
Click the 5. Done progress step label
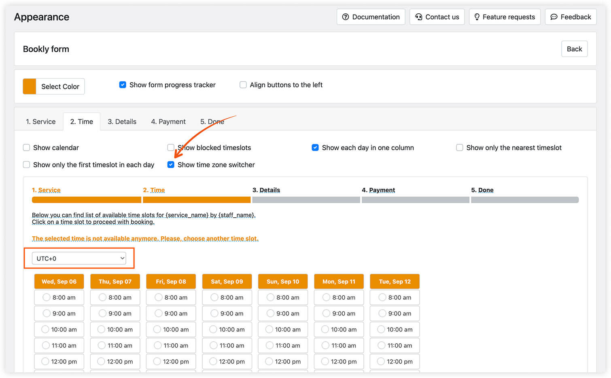[482, 190]
